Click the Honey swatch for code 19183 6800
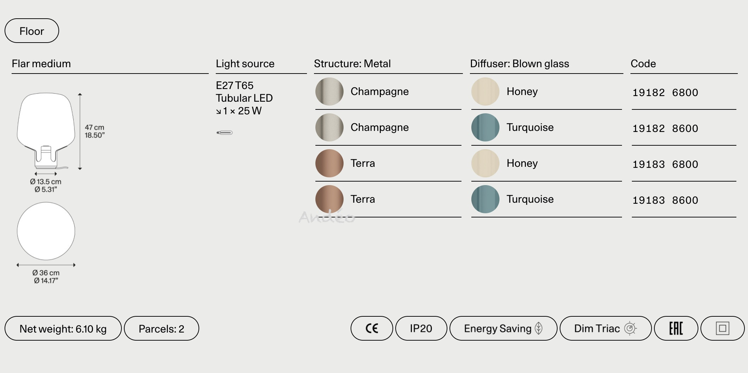 [485, 163]
